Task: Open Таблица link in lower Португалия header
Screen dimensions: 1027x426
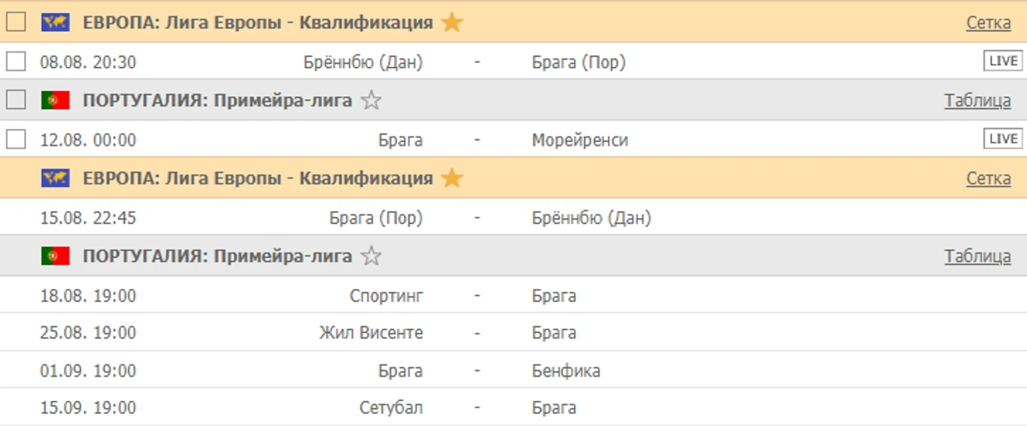Action: [978, 257]
